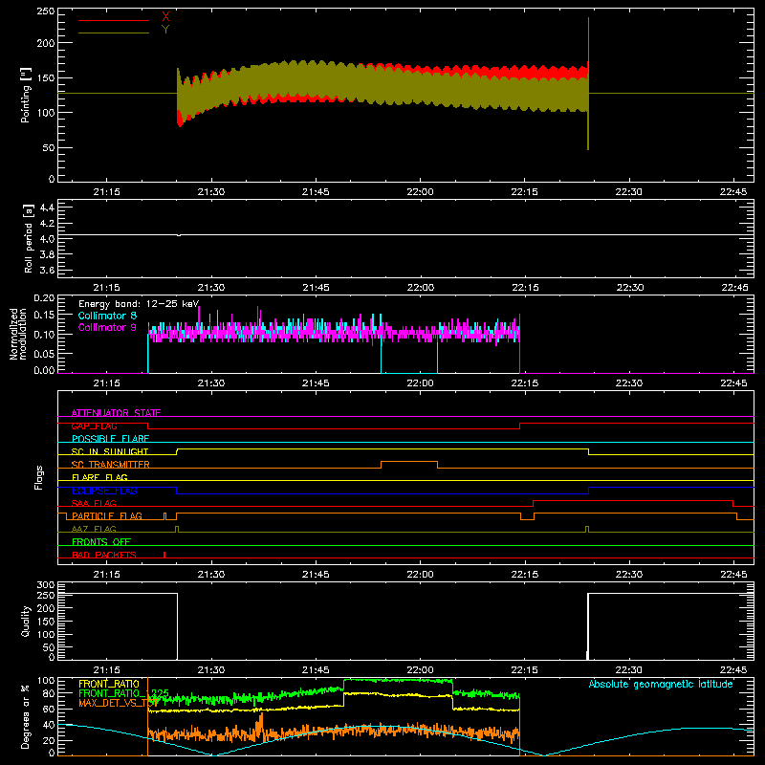
Task: Click the red X legend line in Pointing plot
Action: tap(113, 20)
